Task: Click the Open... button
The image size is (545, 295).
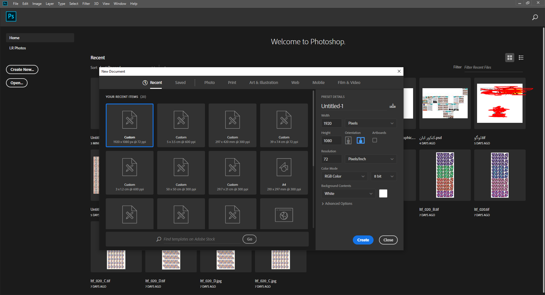Action: click(17, 83)
